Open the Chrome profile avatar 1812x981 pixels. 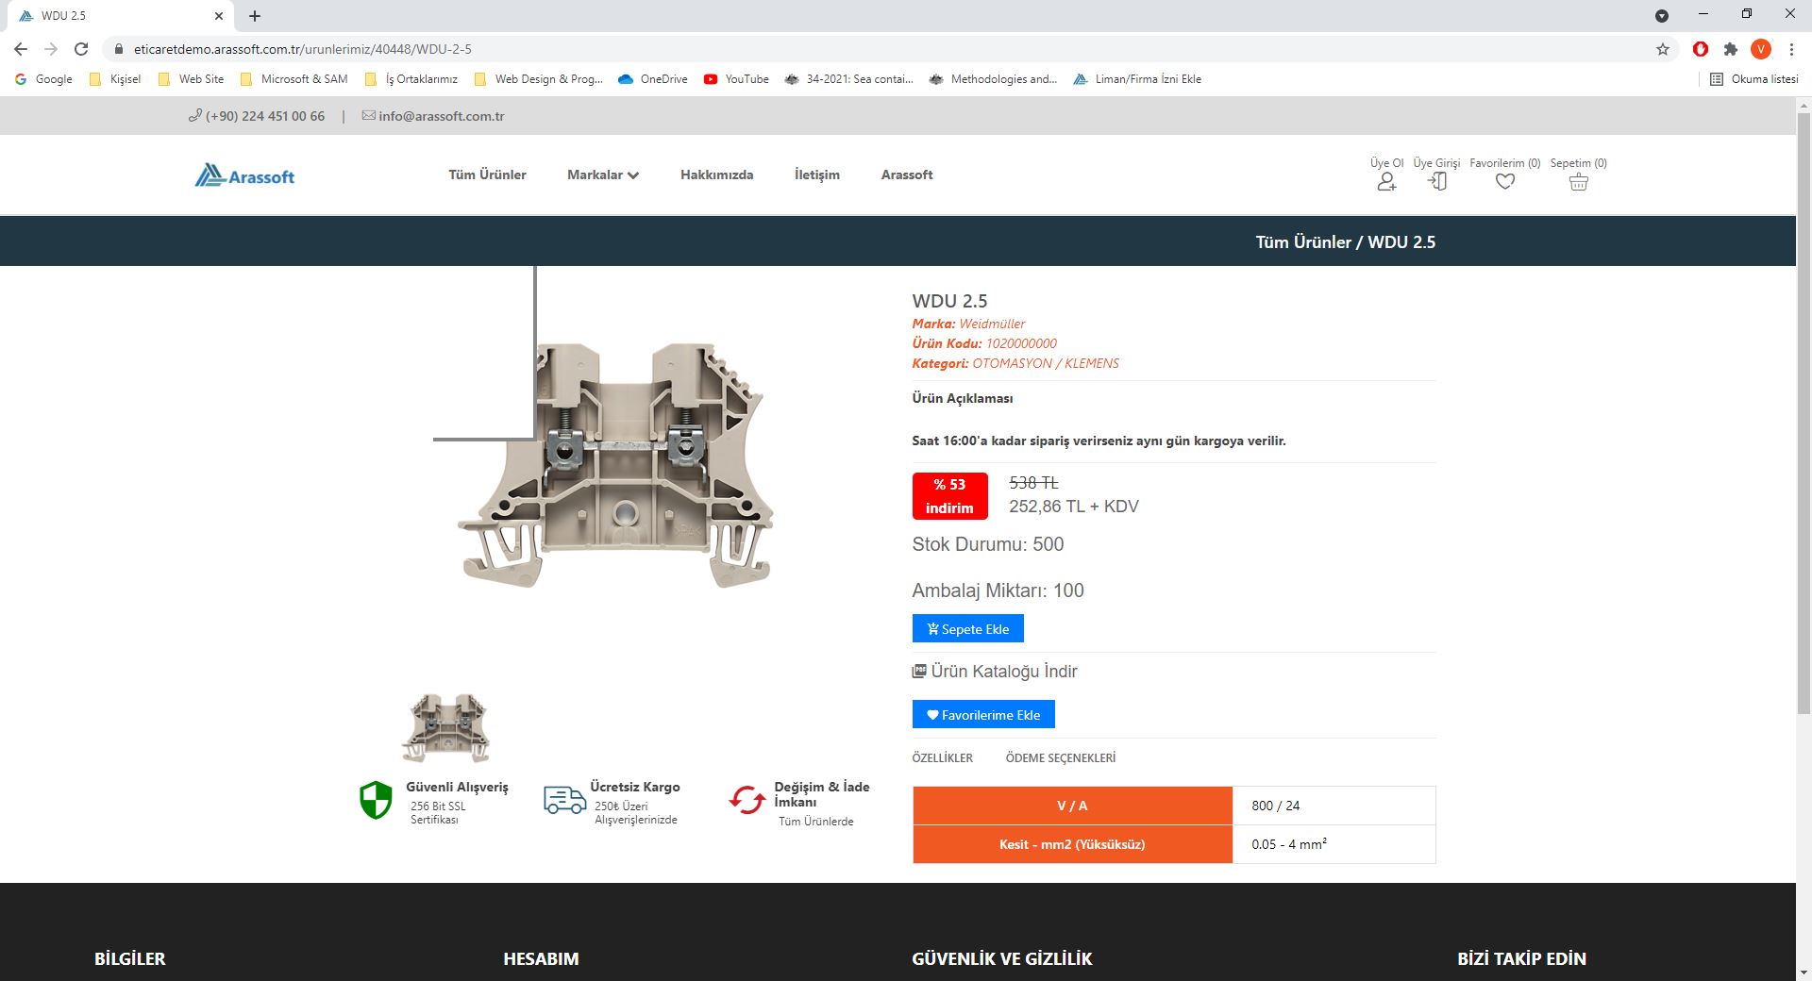1761,49
